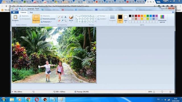Expand the shapes gallery more arrow
This screenshot has height=102, width=182.
[x=96, y=22]
